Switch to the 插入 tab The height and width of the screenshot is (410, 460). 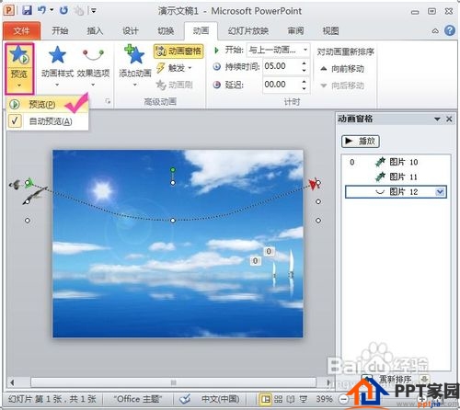(95, 30)
